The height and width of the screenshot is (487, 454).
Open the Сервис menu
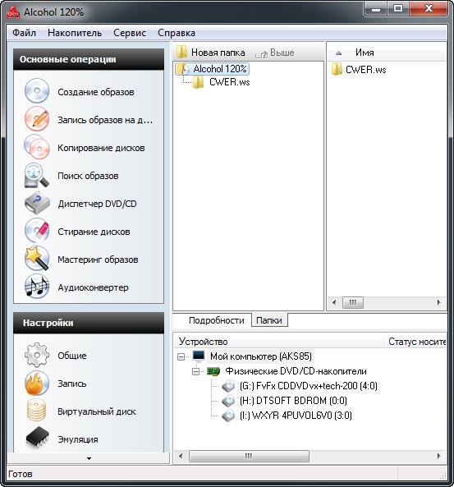tap(130, 33)
